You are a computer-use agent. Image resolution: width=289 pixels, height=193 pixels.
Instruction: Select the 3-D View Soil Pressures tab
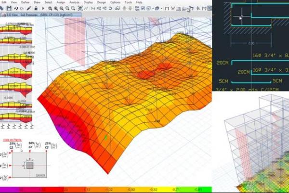pyautogui.click(x=26, y=15)
